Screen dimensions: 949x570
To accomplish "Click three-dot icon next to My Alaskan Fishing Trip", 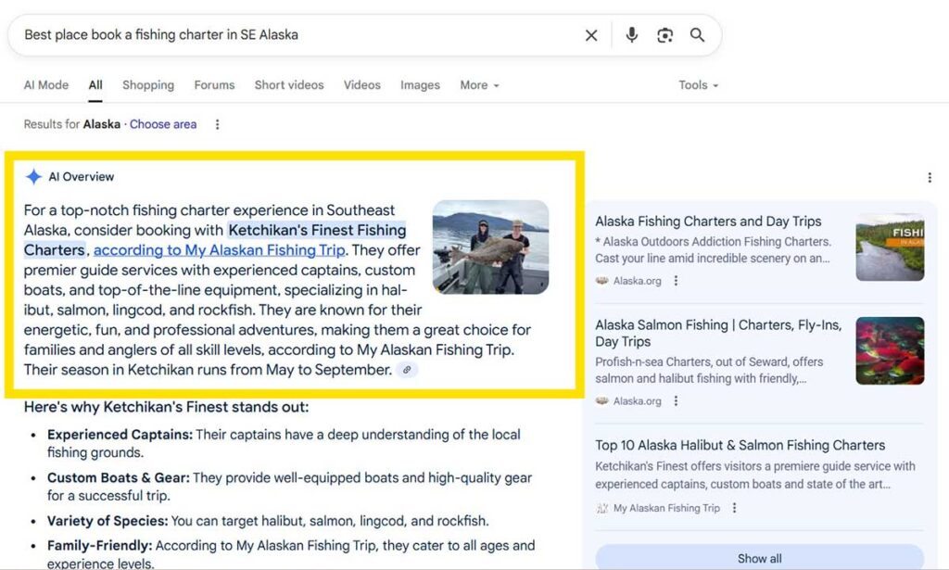I will click(x=735, y=508).
